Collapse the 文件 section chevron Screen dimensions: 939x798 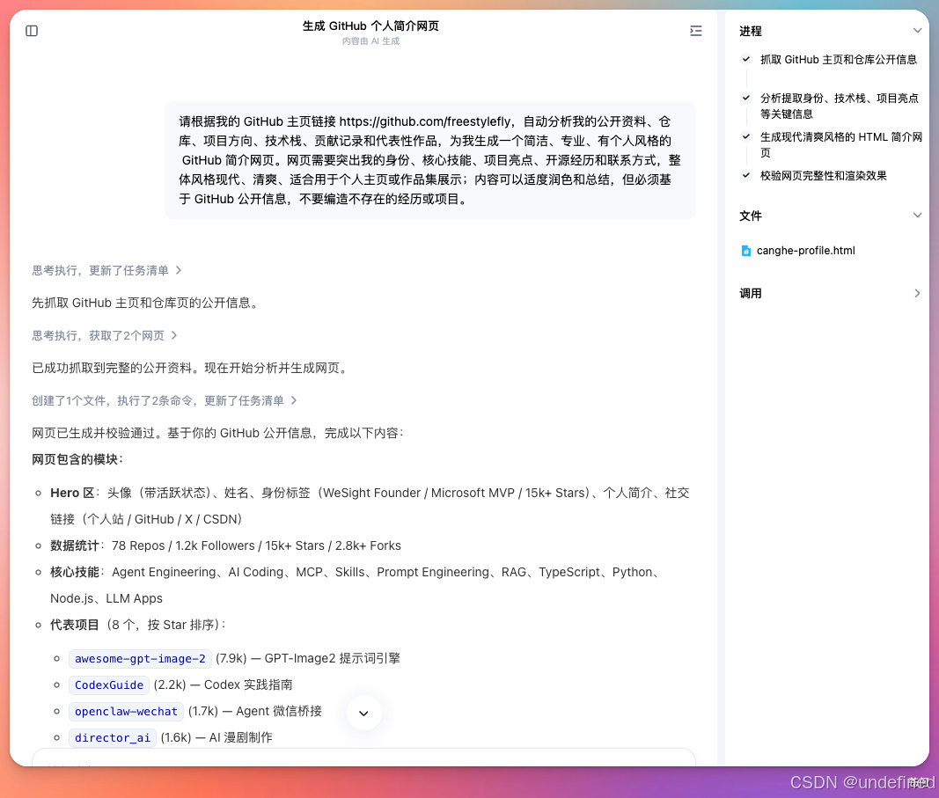pyautogui.click(x=917, y=216)
